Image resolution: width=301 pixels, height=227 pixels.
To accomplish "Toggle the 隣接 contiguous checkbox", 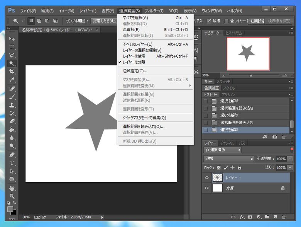I will click(209, 21).
